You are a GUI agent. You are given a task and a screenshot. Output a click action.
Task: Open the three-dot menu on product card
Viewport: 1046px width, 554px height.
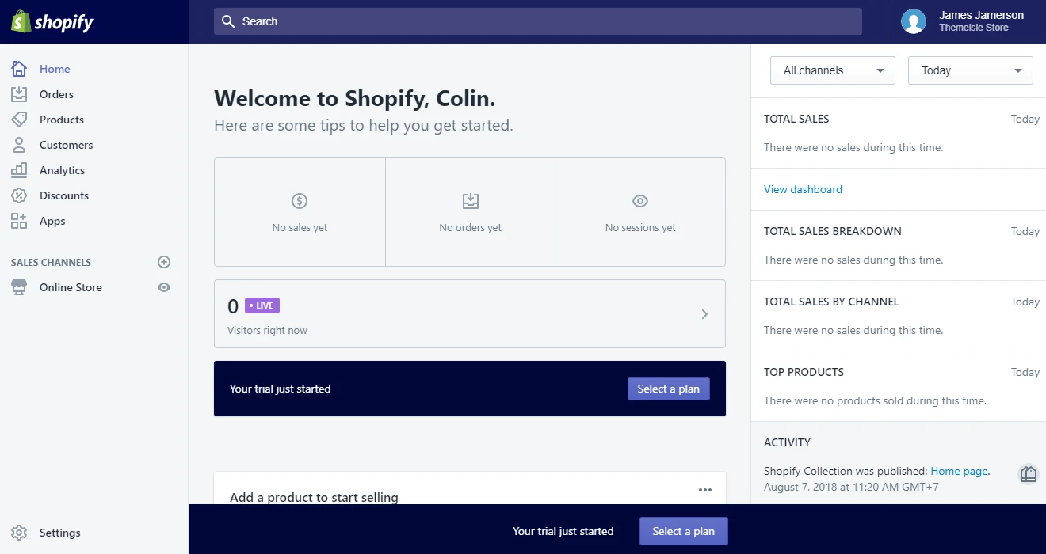704,490
